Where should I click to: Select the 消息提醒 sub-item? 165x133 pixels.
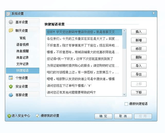23,51
